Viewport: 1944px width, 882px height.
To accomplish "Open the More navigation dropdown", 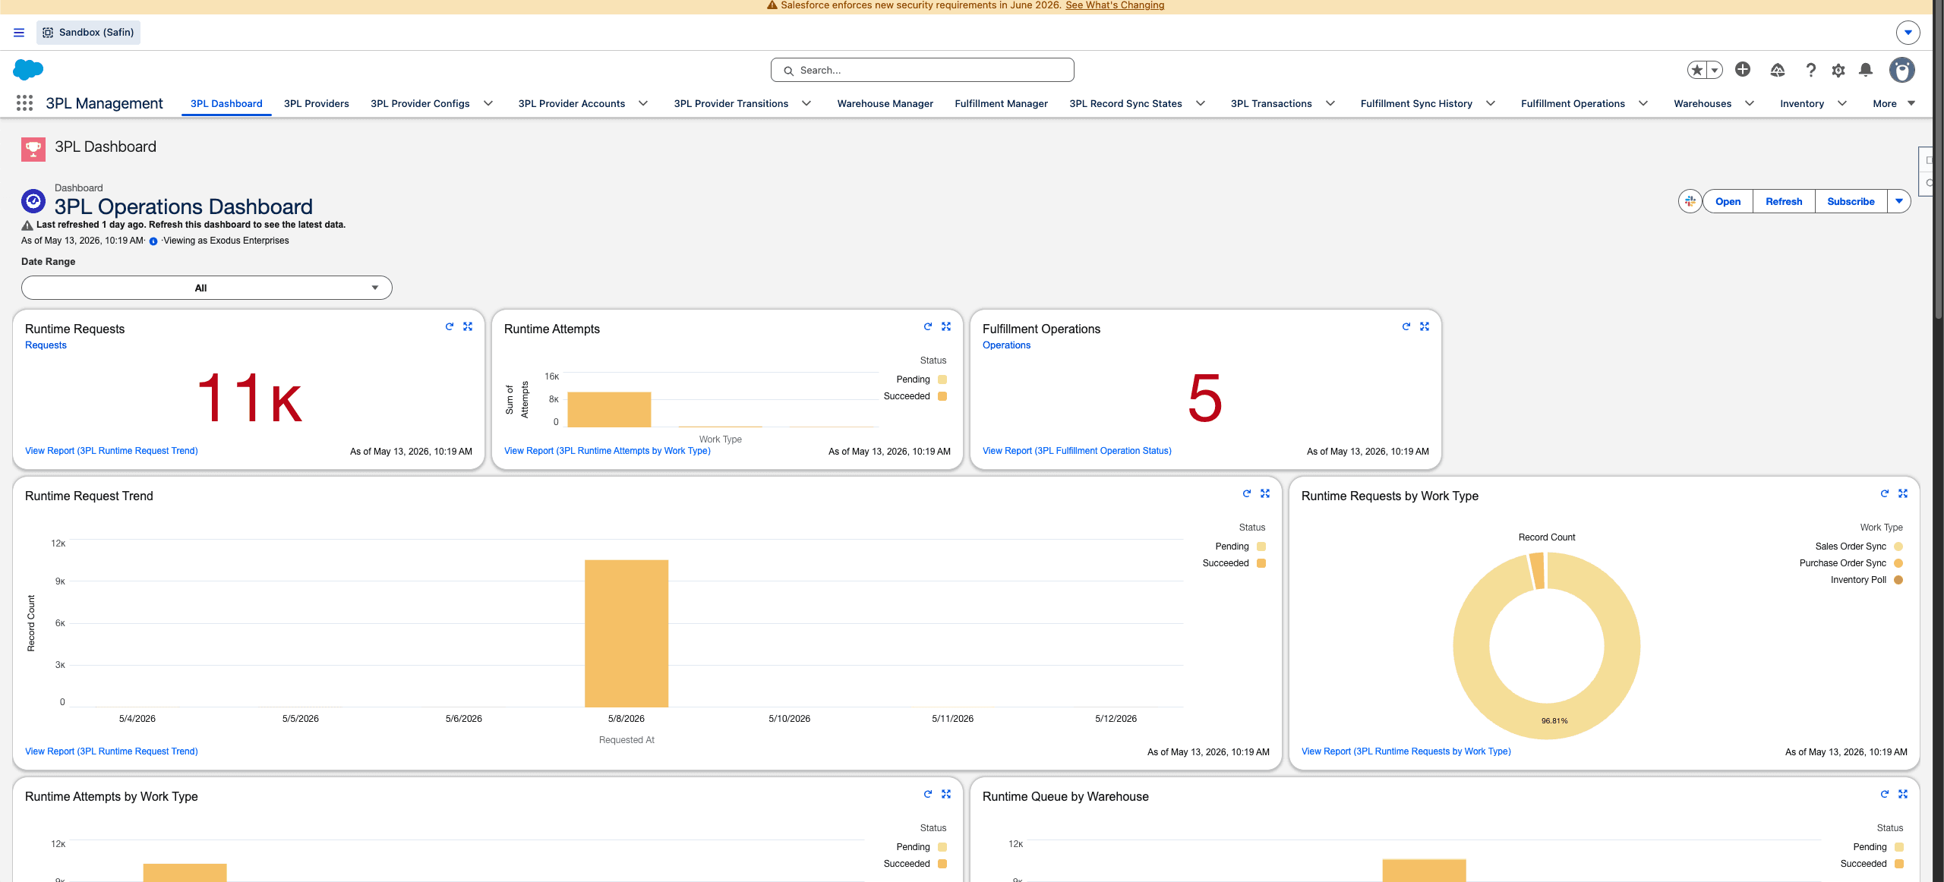I will pyautogui.click(x=1894, y=103).
